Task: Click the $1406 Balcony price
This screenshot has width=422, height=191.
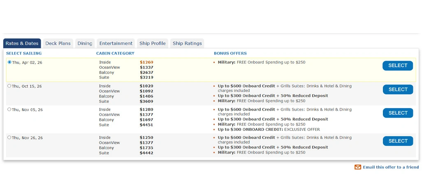Action: click(146, 96)
